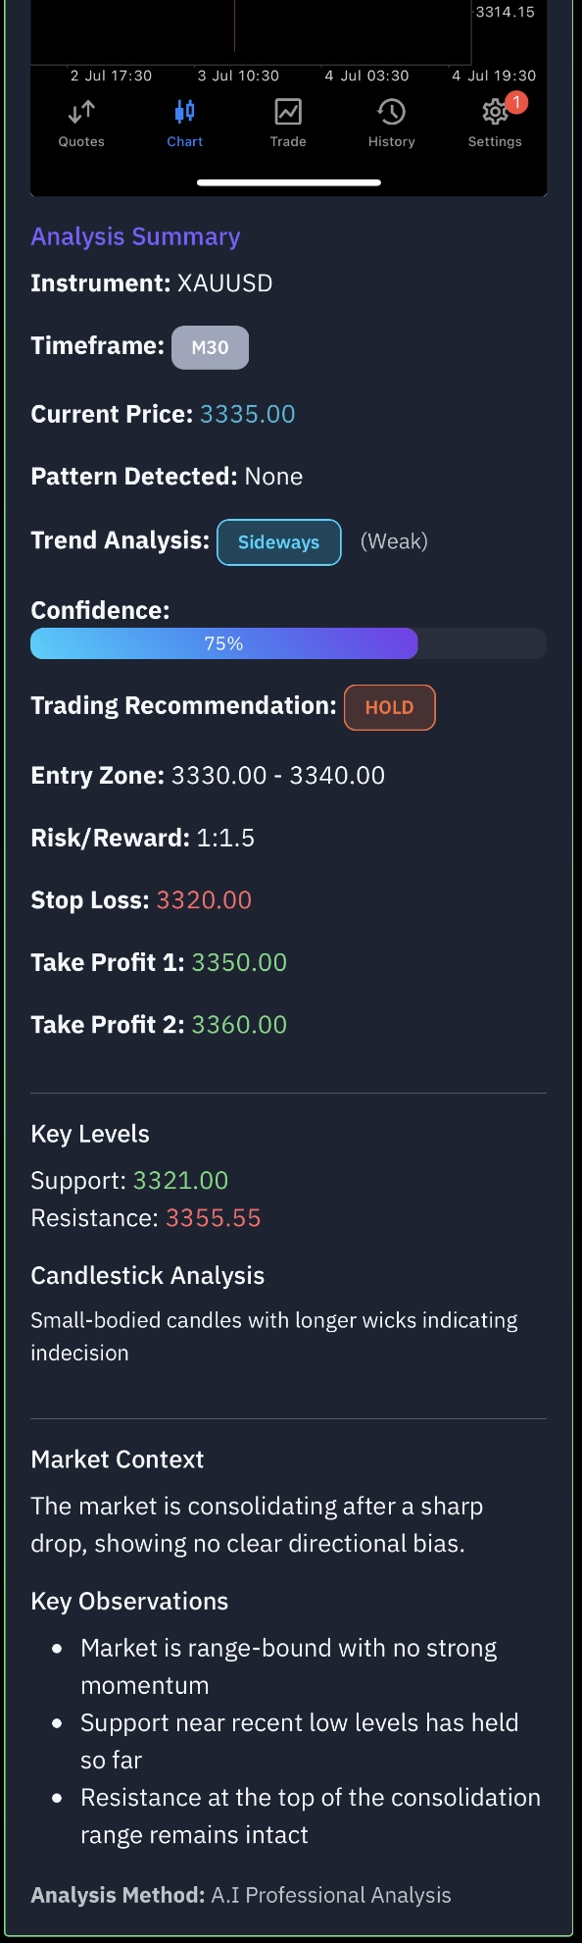Toggle to the History view
Viewport: 582px width, 1943px height.
click(391, 123)
